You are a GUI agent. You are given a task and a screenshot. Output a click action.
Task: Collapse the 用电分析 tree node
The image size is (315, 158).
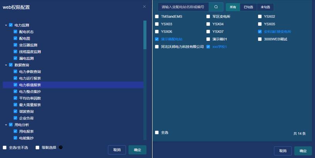[x=6, y=125]
